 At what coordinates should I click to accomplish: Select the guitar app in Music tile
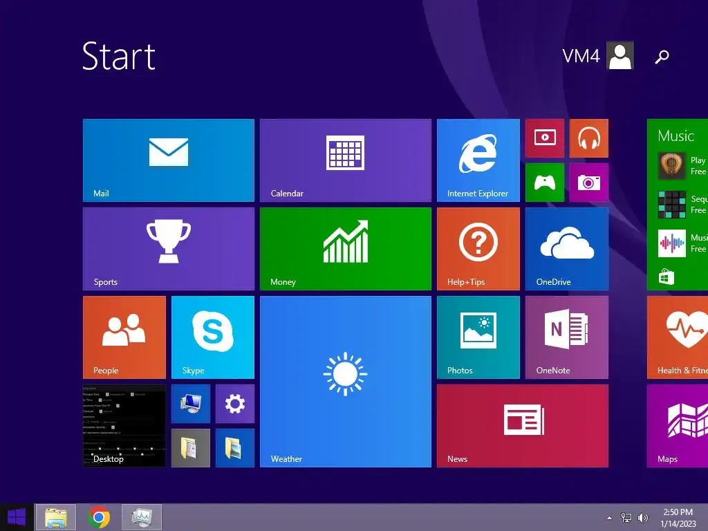(672, 166)
